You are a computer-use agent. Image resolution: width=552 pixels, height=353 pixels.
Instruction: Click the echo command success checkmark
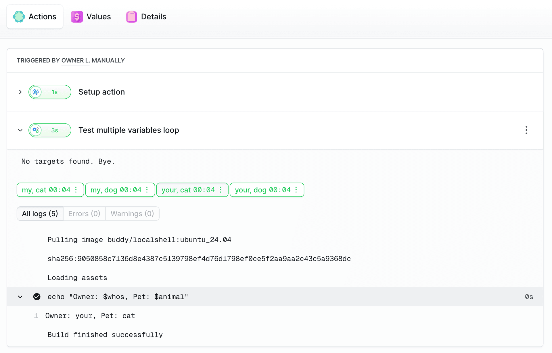[37, 297]
